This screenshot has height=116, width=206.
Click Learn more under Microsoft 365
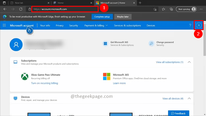coord(119,83)
